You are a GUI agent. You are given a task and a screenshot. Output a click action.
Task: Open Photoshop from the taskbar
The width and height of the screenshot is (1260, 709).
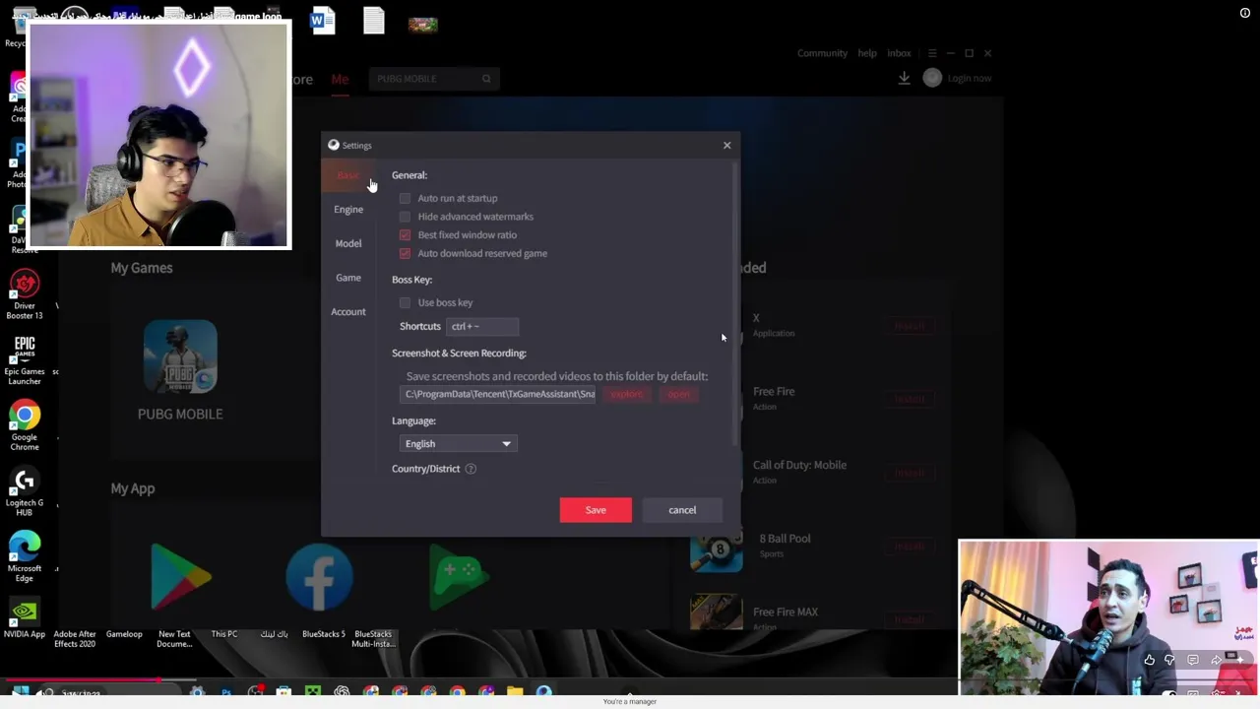click(226, 692)
